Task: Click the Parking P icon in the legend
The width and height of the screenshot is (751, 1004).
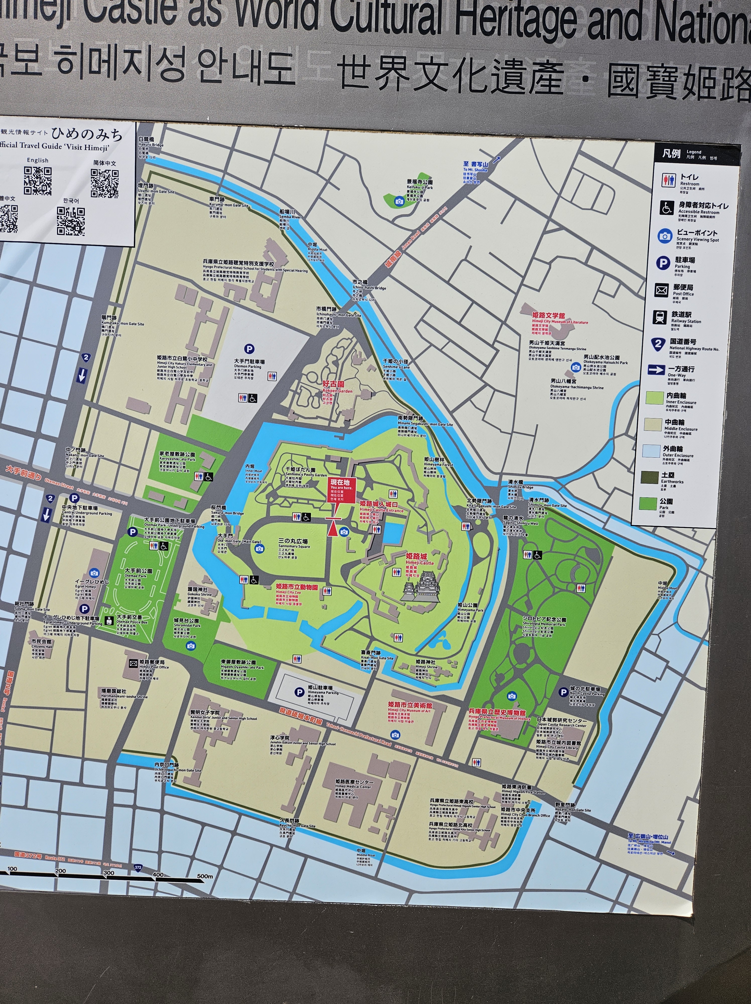Action: (x=663, y=263)
